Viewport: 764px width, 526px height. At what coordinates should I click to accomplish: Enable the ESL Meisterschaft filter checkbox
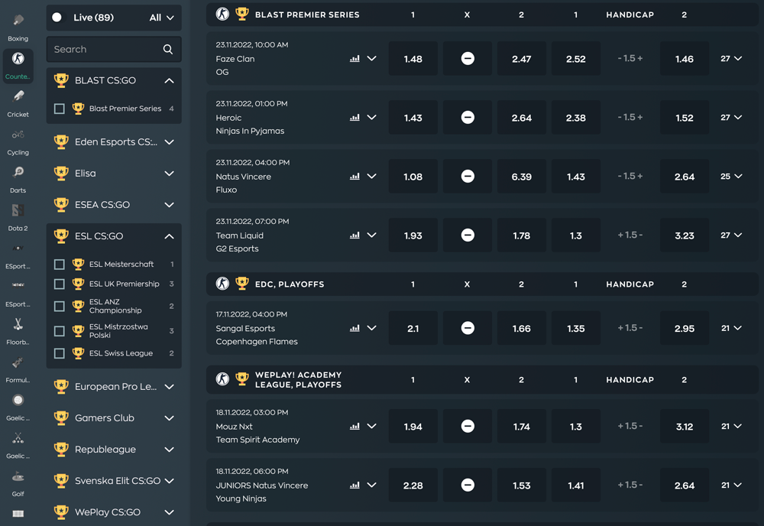(58, 264)
